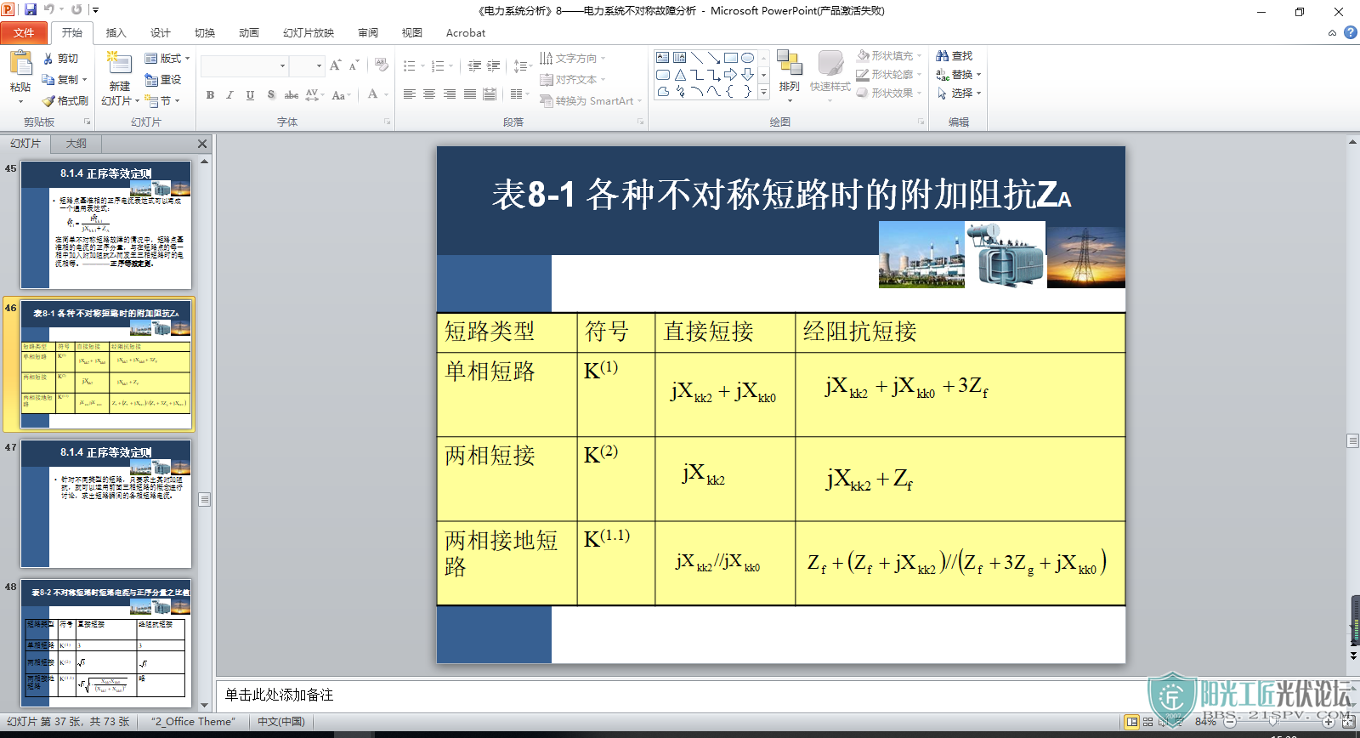Open Change Case (Aa) dropdown
Screen dimensions: 1360x738
pyautogui.click(x=341, y=95)
